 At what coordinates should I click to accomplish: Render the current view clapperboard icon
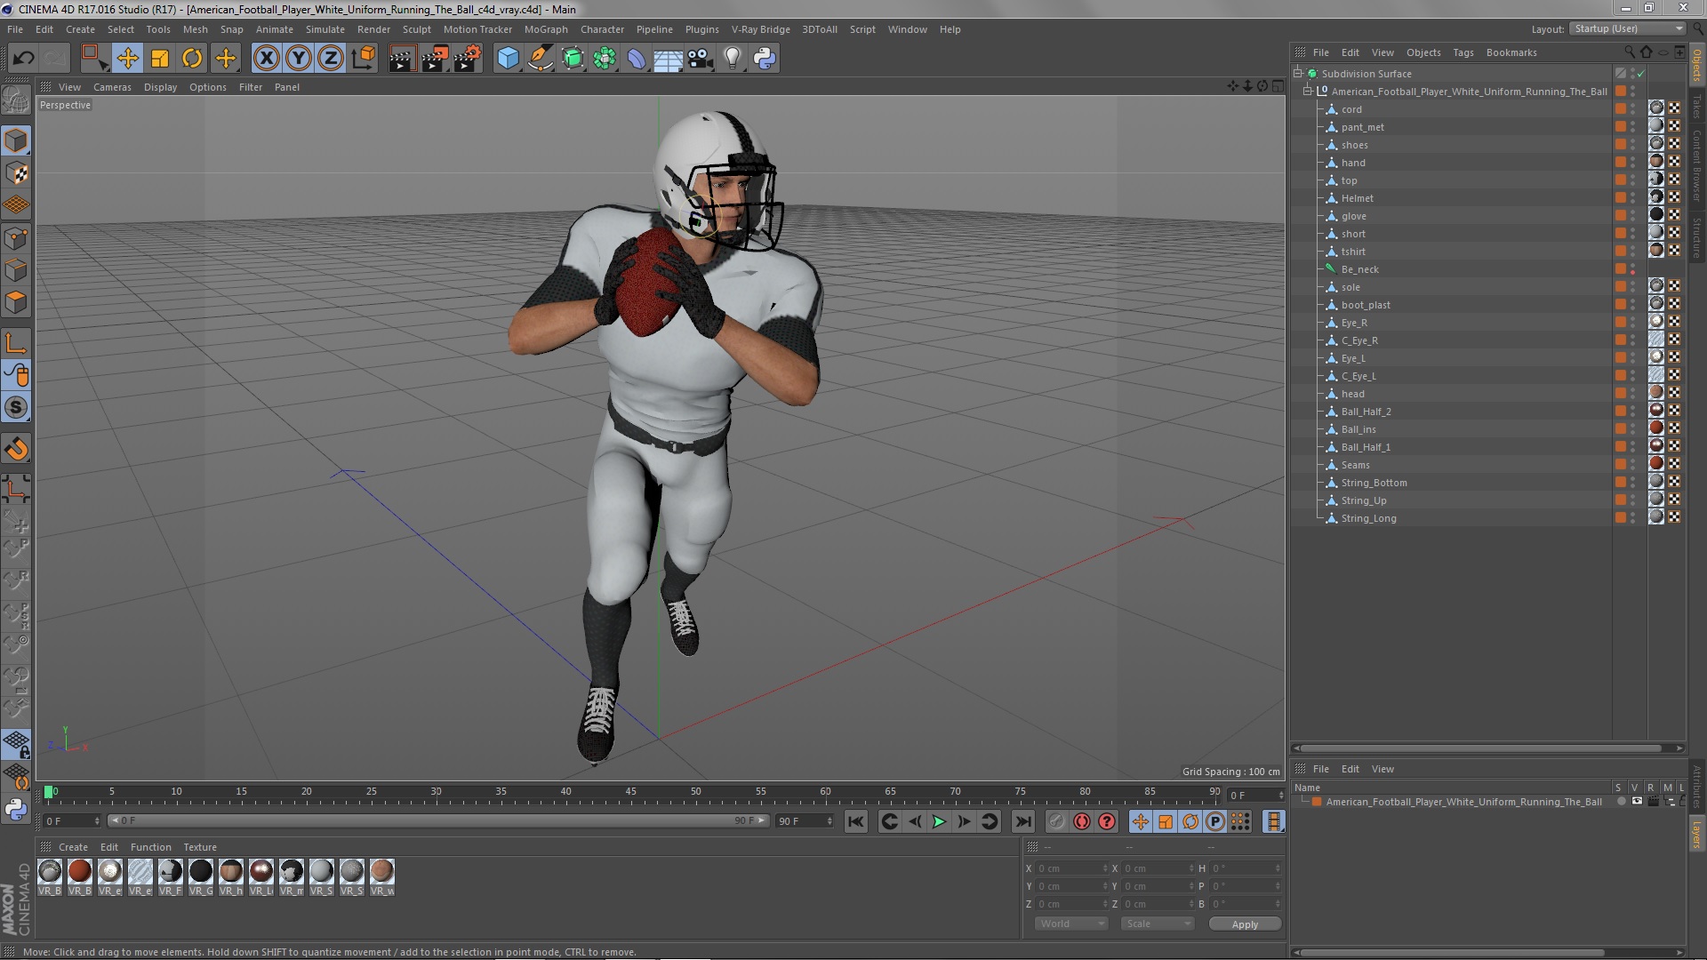tap(402, 59)
